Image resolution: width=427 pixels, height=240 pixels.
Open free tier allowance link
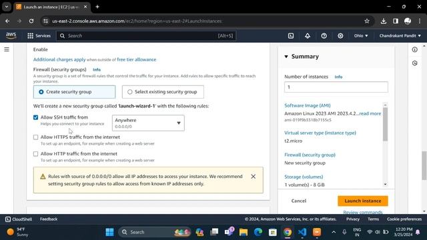click(136, 59)
